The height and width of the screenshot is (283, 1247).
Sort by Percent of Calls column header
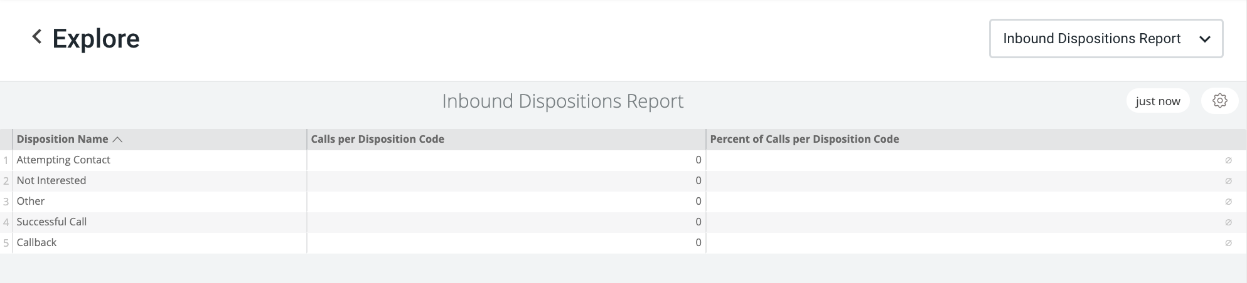(x=804, y=139)
